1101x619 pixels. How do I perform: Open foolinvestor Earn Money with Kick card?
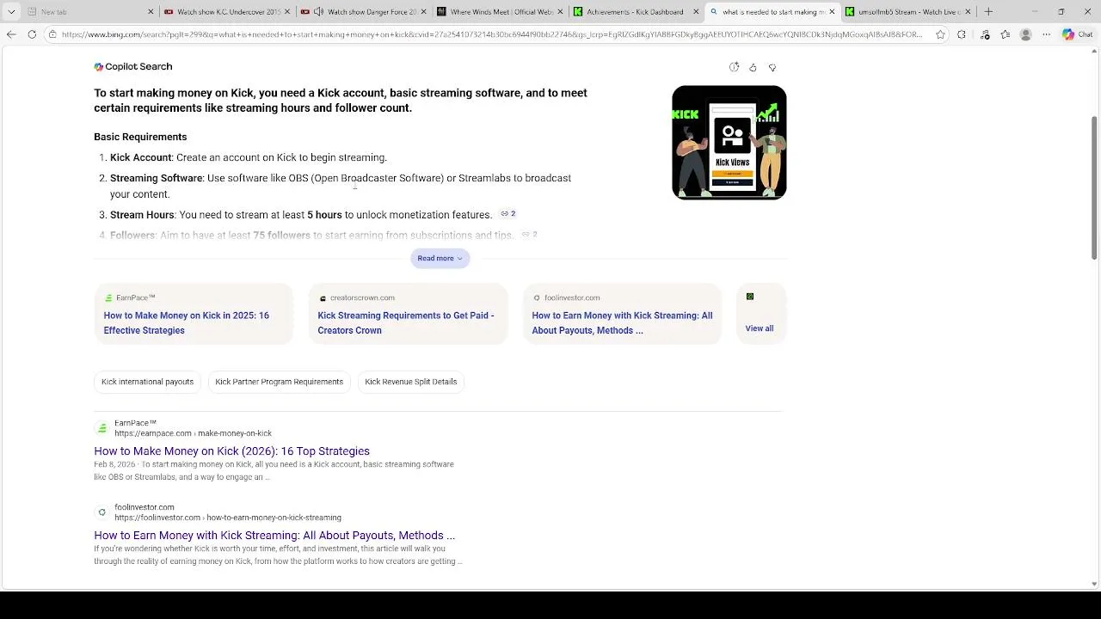coord(622,314)
